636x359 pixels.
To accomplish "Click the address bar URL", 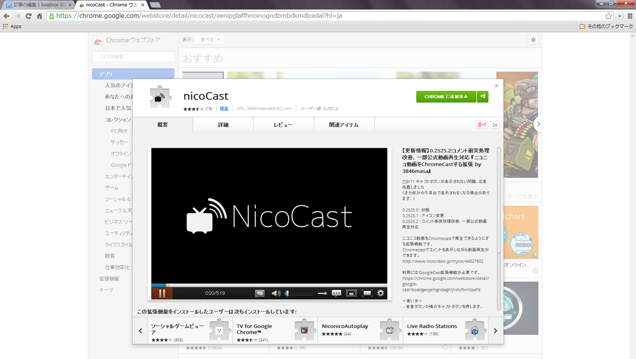I will coord(199,16).
